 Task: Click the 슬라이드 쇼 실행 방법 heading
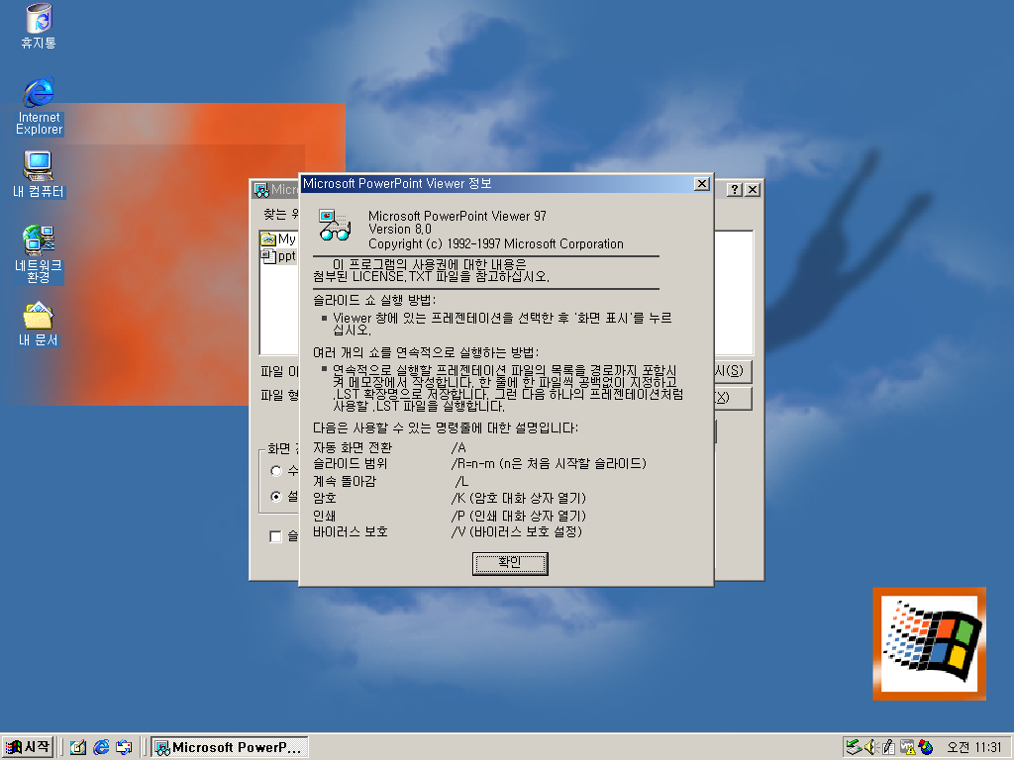374,300
